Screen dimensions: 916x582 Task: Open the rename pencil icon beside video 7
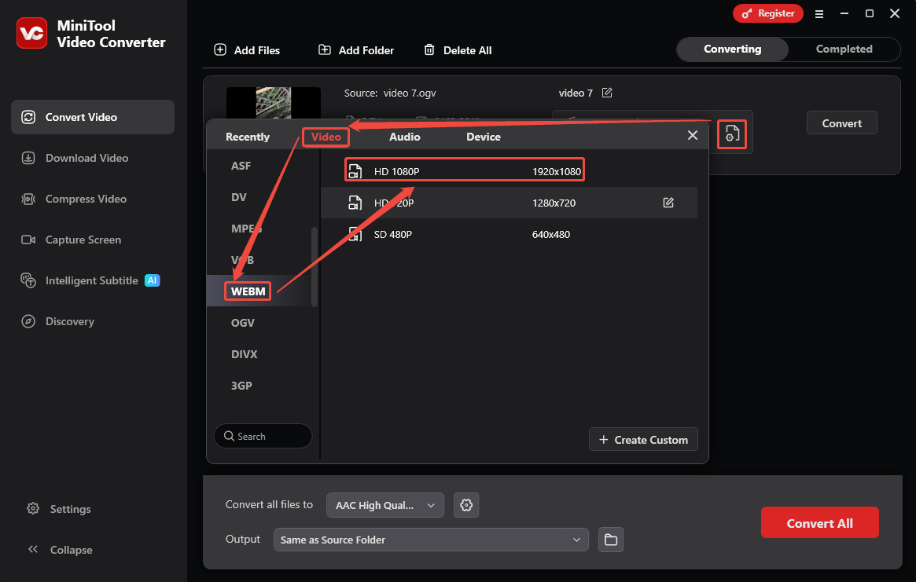pyautogui.click(x=607, y=93)
